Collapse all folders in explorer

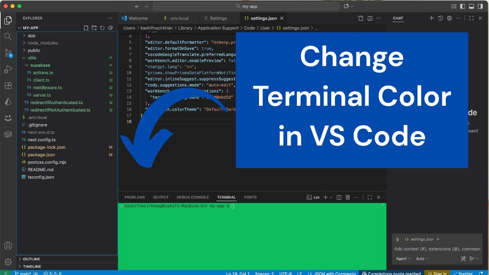click(x=110, y=28)
